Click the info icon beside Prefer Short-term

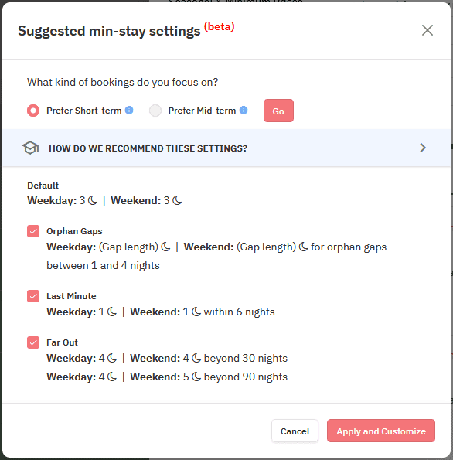coord(129,111)
